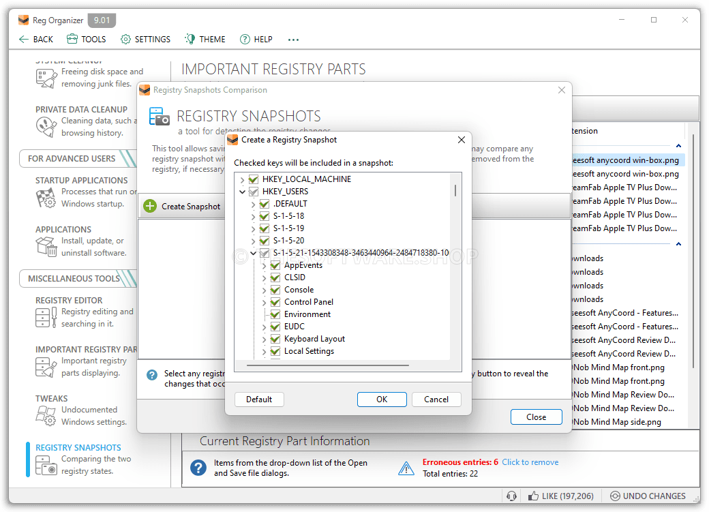The image size is (709, 512).
Task: Click the Create Snapshot button
Action: click(x=182, y=207)
